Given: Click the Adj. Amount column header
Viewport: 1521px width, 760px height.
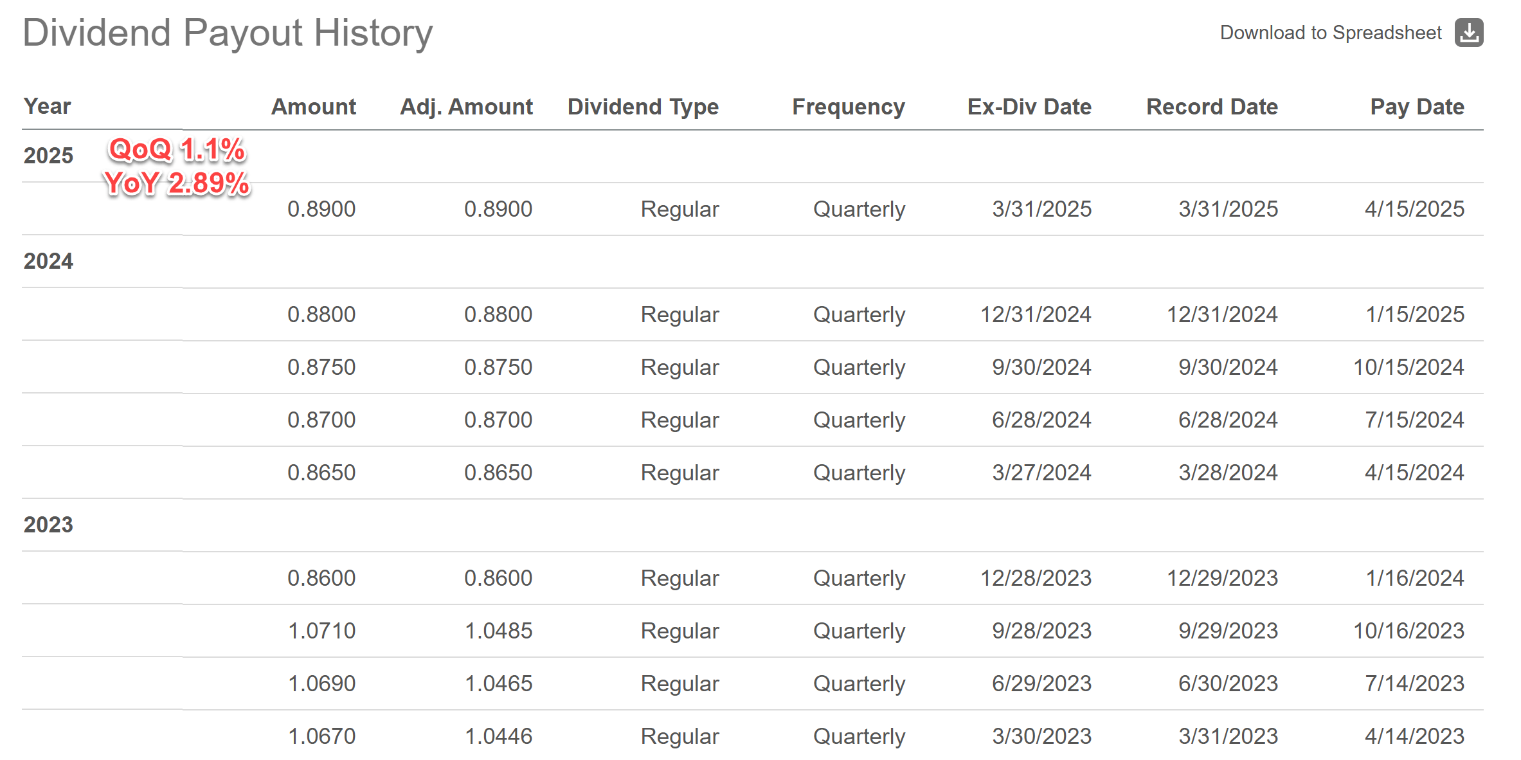Looking at the screenshot, I should 466,106.
